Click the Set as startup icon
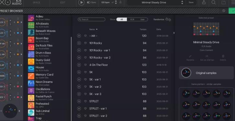This screenshot has height=121, width=235. click(207, 56)
